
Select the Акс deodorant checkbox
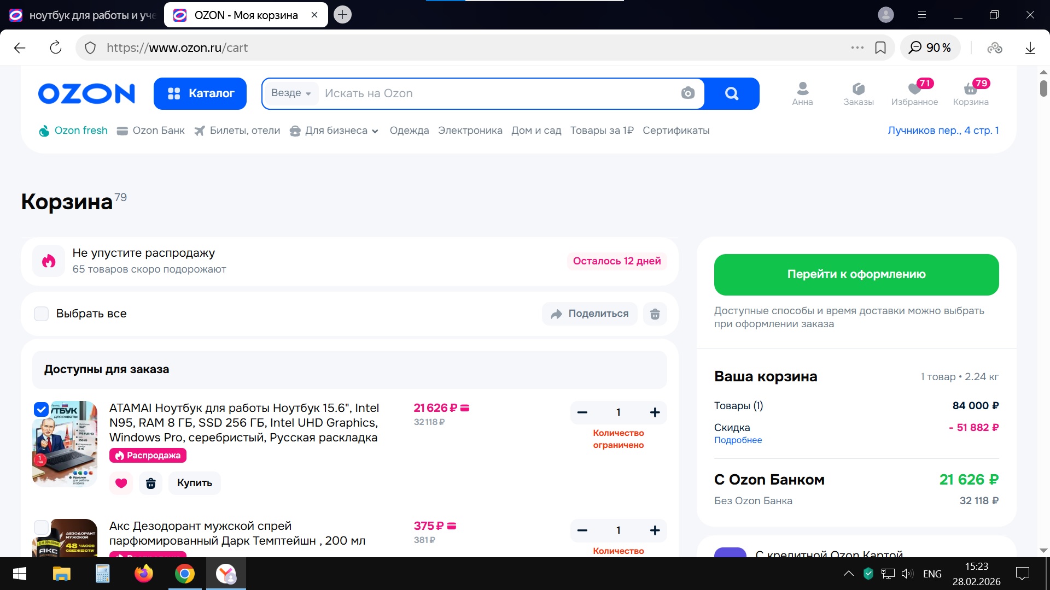[x=42, y=527]
